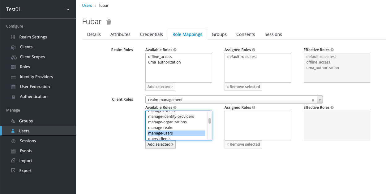This screenshot has height=194, width=386.
Task: Click the Events calendar icon
Action: [x=13, y=151]
